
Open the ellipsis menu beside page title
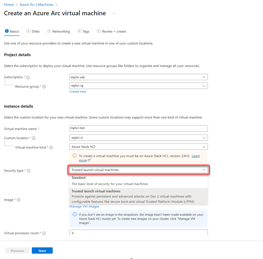[114, 13]
